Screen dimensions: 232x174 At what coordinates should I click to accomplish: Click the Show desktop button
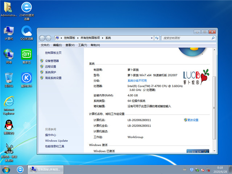click(x=231, y=170)
